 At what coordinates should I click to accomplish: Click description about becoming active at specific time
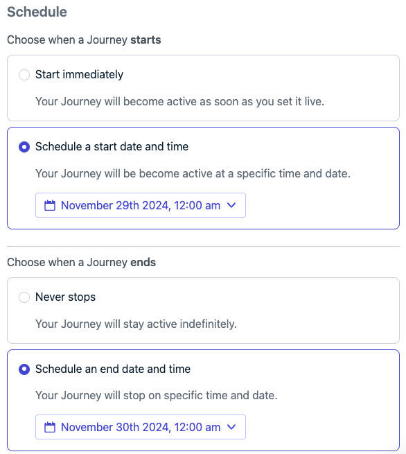pyautogui.click(x=193, y=174)
